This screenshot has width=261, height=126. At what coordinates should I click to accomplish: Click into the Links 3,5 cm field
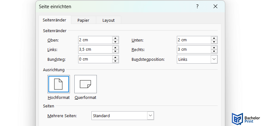tap(95, 49)
